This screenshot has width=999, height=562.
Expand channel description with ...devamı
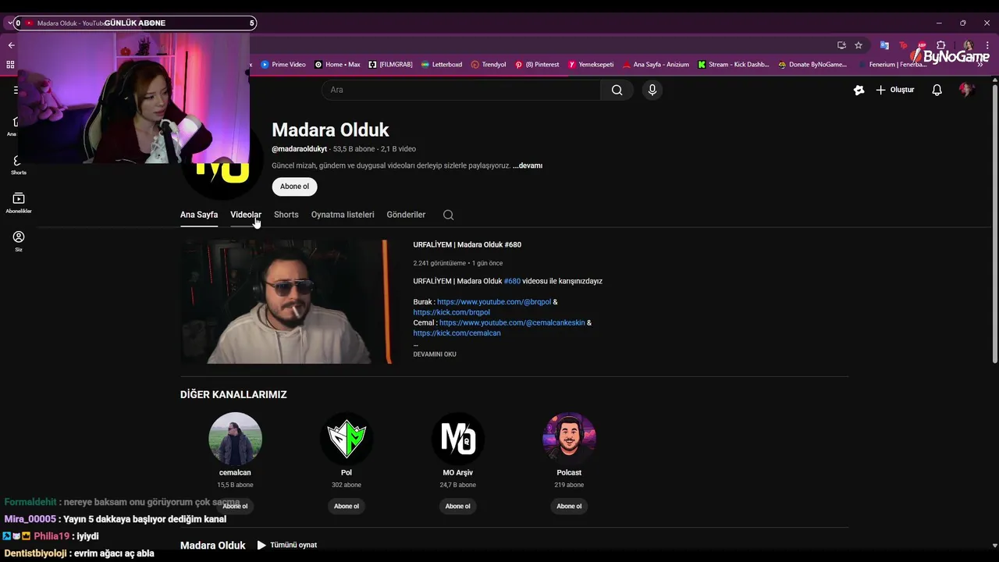[528, 165]
